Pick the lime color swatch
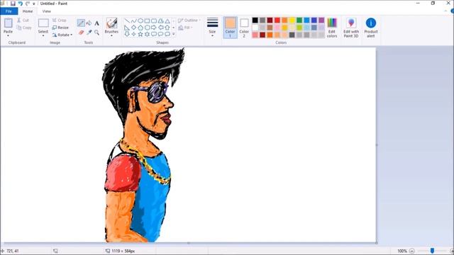The width and height of the screenshot is (454, 255). coord(299,28)
